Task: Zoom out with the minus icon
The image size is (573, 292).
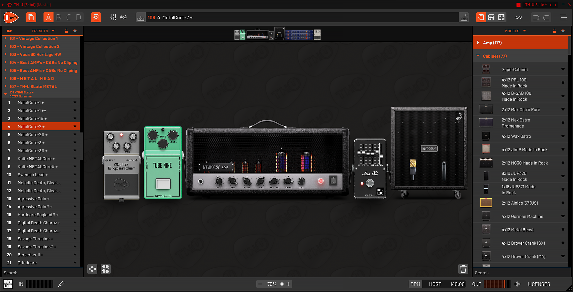Action: (260, 284)
